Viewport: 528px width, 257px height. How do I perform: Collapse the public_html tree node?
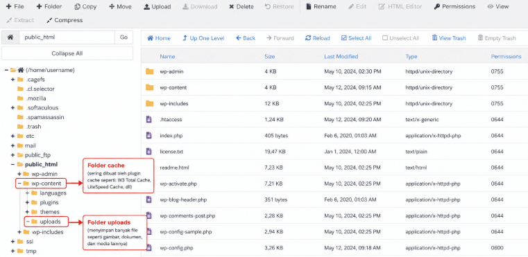point(12,164)
